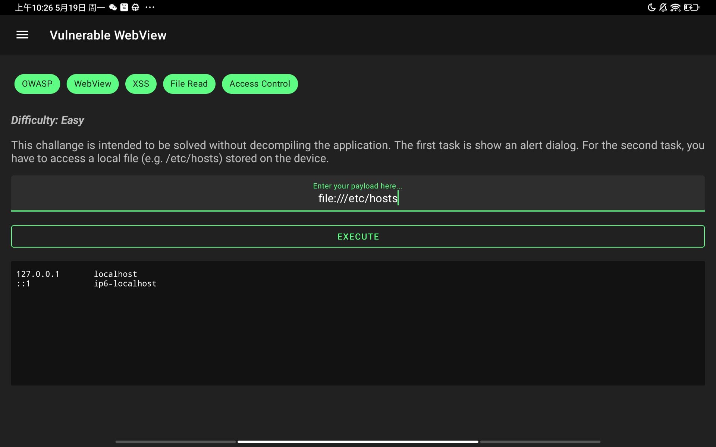Tap the status bar clock and date
Image resolution: width=716 pixels, height=447 pixels.
[x=60, y=7]
